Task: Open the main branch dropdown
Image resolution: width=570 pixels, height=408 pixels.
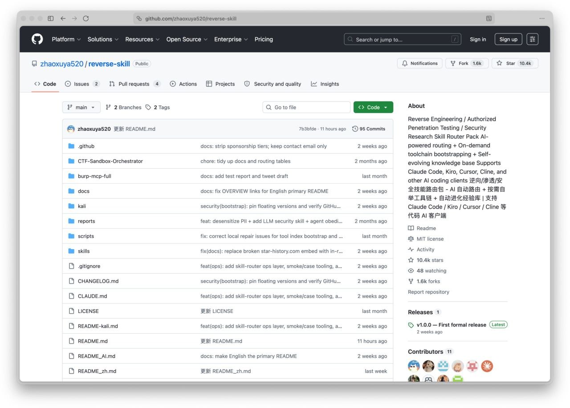Action: pyautogui.click(x=81, y=107)
